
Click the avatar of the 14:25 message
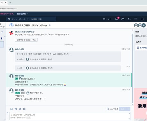[x=12, y=50]
